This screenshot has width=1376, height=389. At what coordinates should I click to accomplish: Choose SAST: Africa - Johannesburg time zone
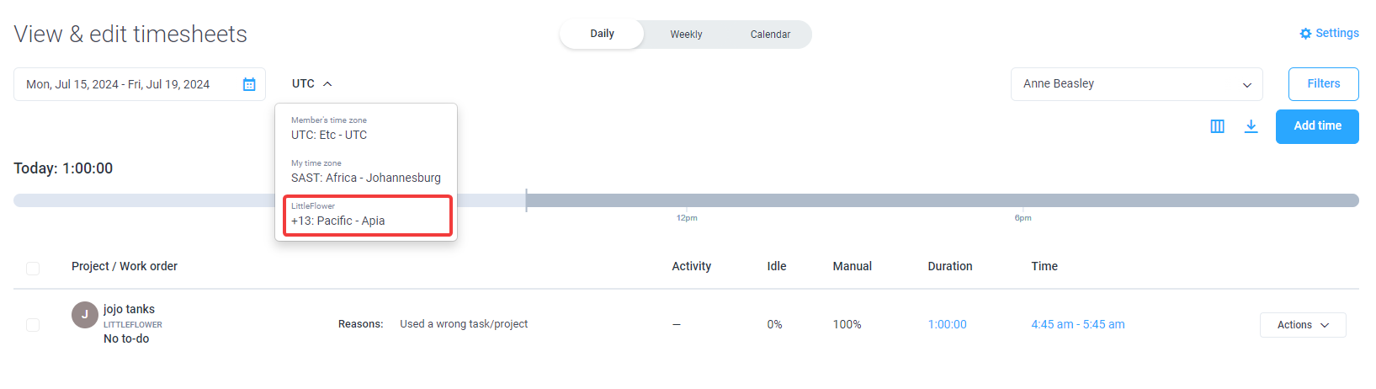tap(366, 171)
